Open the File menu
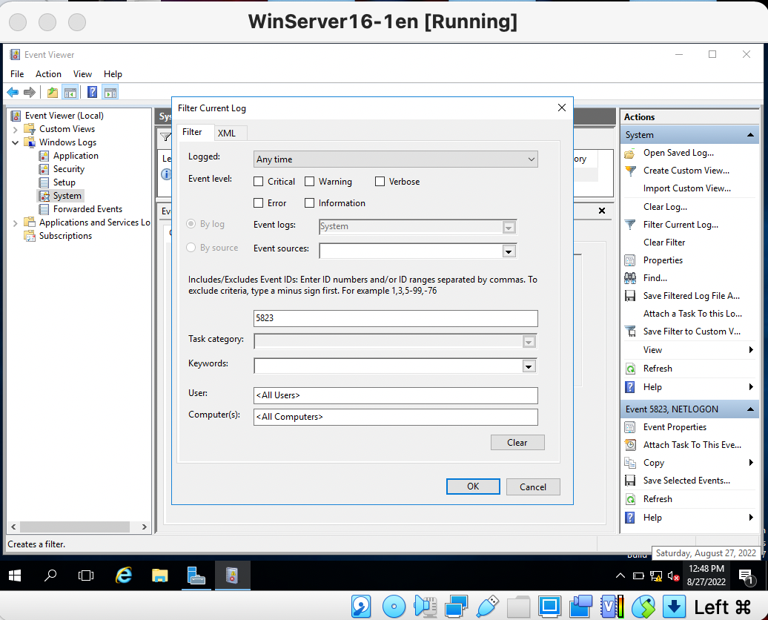This screenshot has height=620, width=768. (17, 74)
